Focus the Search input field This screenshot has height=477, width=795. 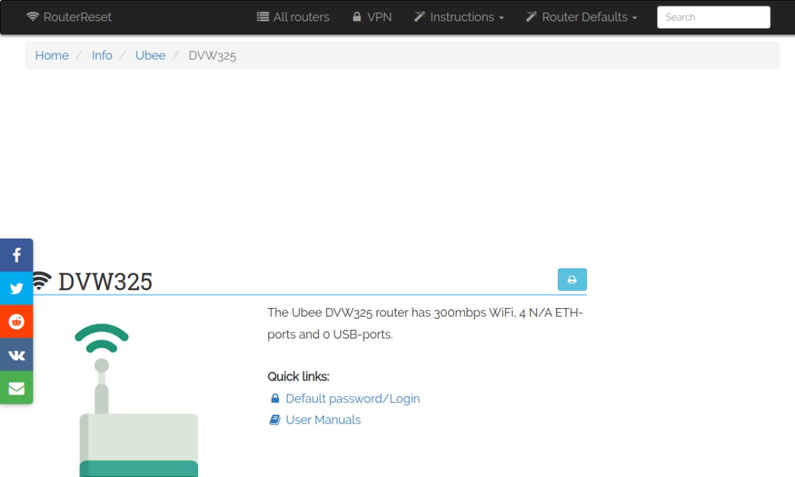click(x=713, y=17)
